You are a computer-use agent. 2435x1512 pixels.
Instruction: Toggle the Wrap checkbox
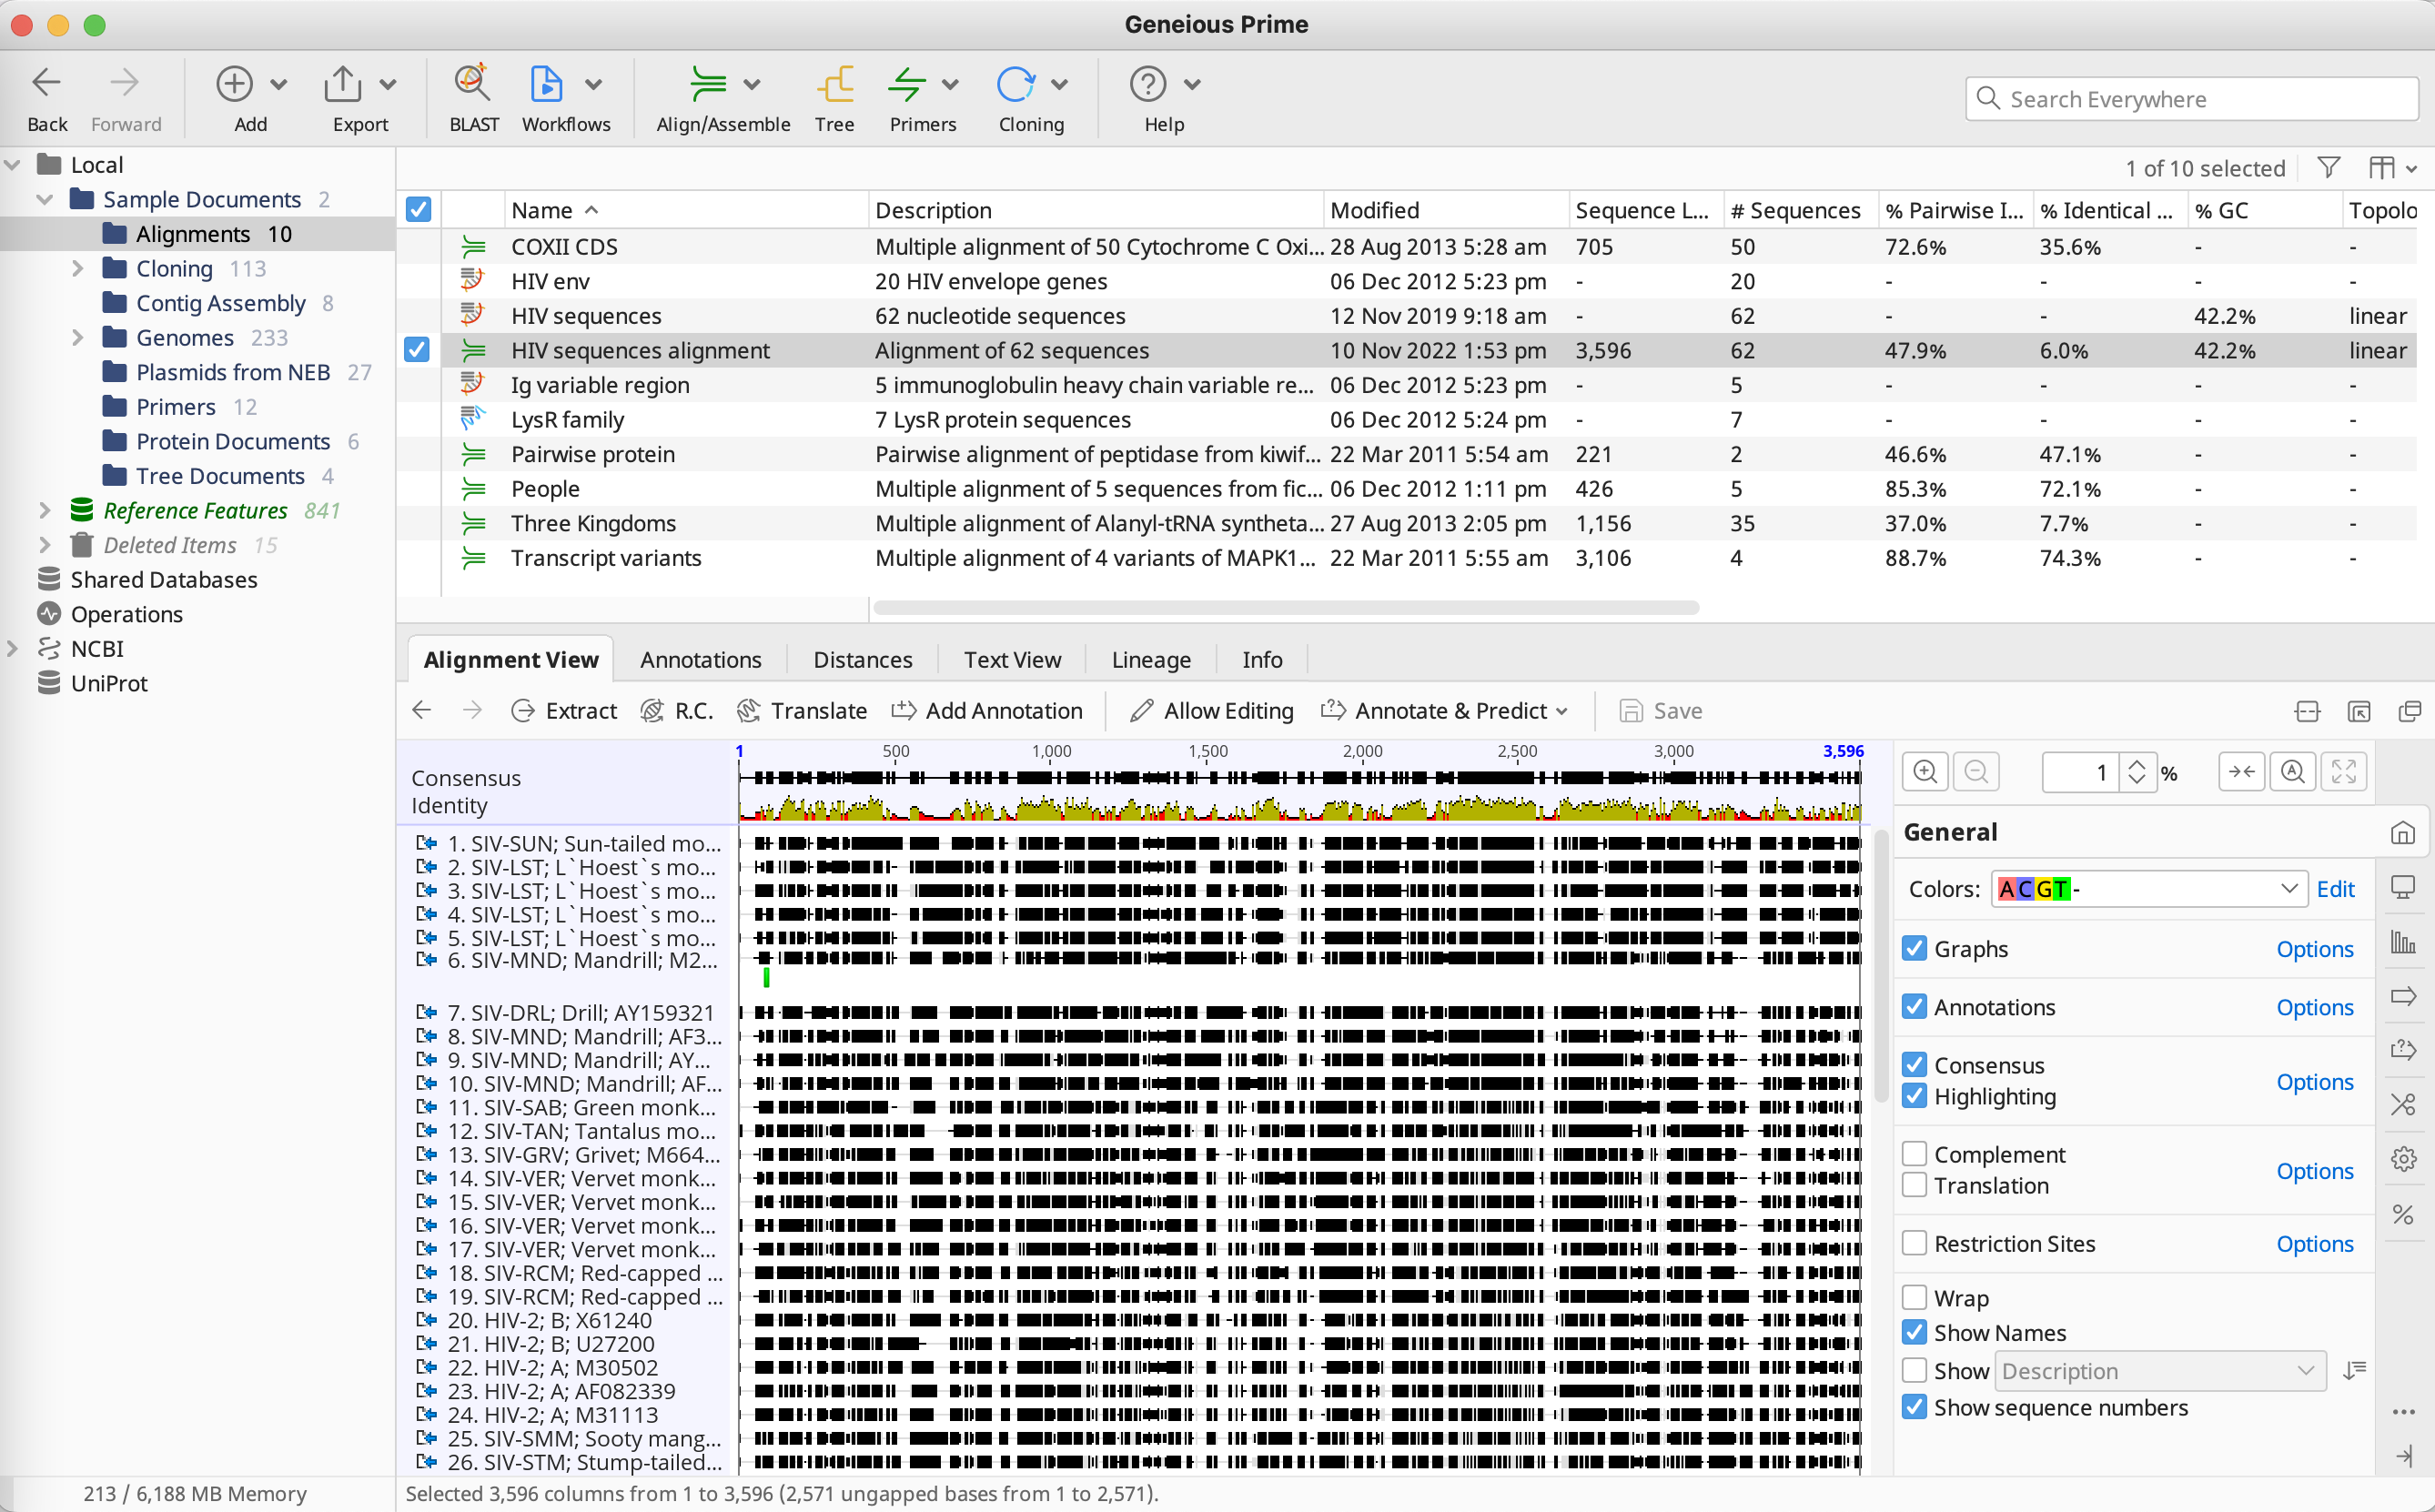tap(1914, 1297)
